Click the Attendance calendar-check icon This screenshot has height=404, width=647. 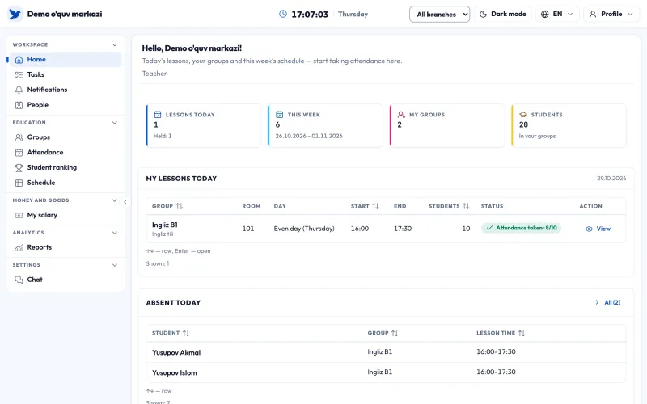(x=19, y=153)
